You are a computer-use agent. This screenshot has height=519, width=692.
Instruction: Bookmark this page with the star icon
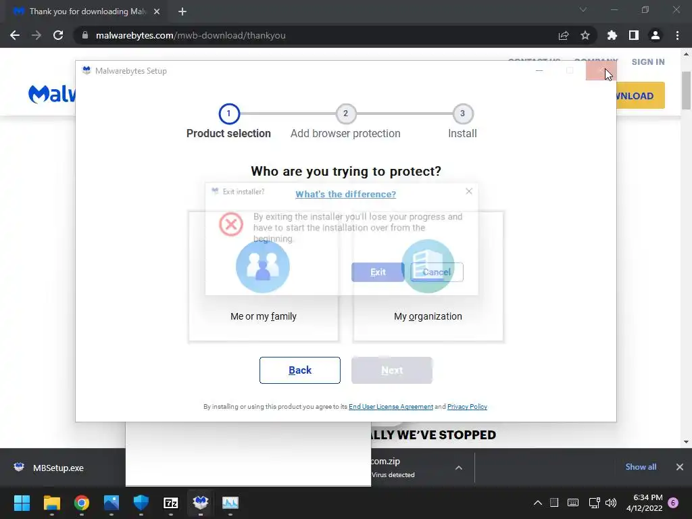pos(585,35)
